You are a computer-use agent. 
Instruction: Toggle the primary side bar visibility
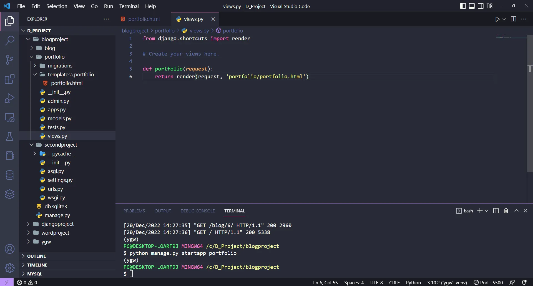(x=463, y=6)
